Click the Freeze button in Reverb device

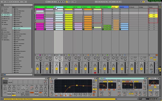pos(131,92)
